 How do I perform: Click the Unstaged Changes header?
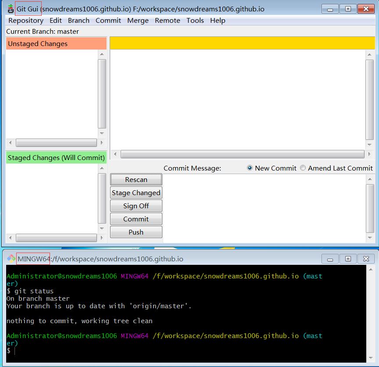pos(56,43)
